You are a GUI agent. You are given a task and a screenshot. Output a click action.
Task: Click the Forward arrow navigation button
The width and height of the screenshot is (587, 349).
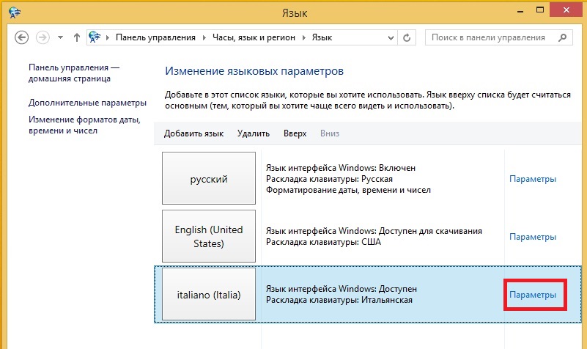tap(43, 37)
